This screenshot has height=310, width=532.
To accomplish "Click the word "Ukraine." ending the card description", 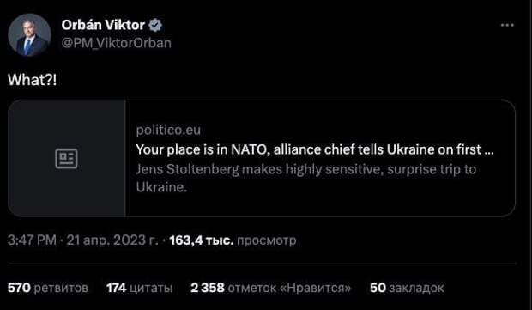I will pos(161,187).
